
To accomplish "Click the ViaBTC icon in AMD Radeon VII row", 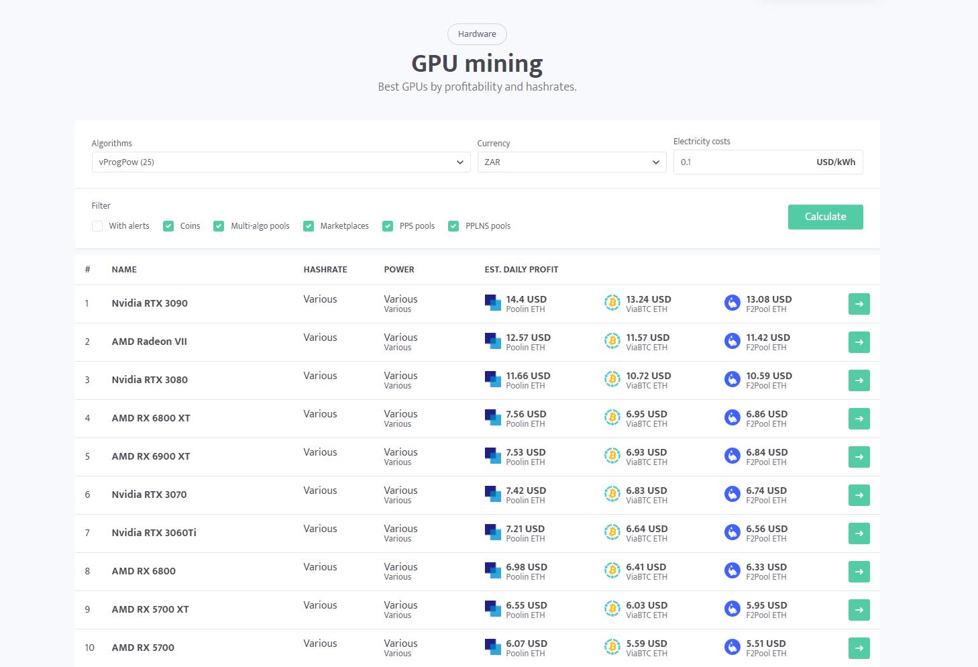I will [612, 342].
